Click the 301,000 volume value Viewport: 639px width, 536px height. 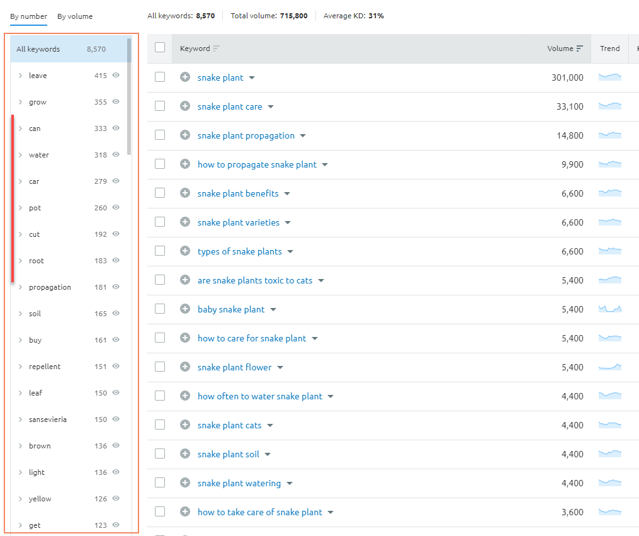pos(567,77)
